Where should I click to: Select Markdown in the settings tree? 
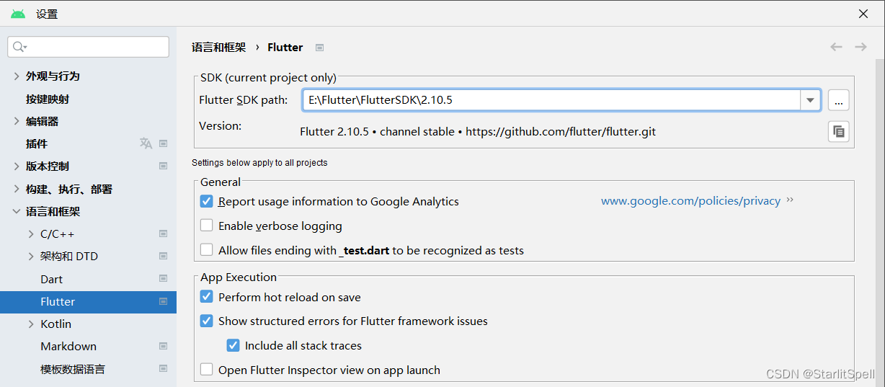click(68, 346)
